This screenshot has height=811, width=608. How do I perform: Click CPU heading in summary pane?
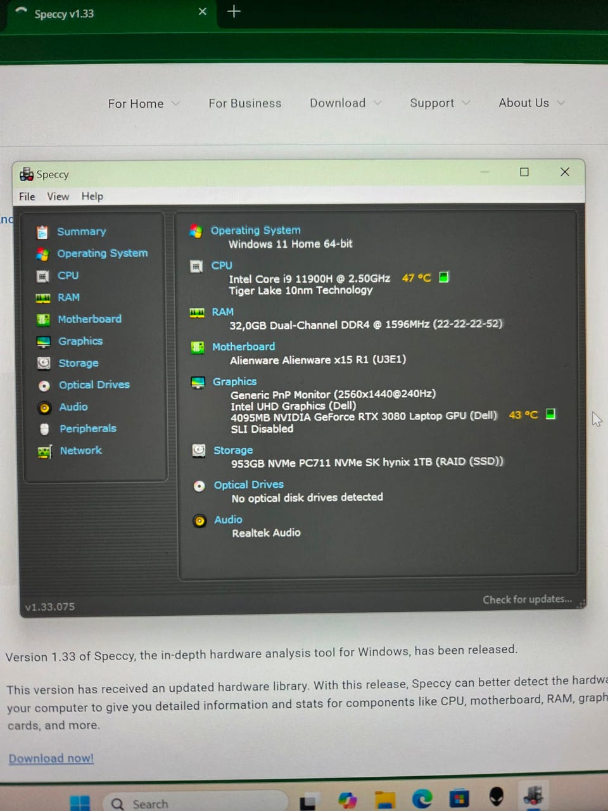click(x=222, y=265)
